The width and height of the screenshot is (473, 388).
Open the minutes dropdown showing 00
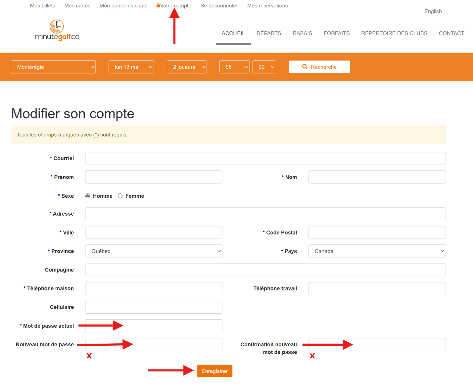coord(264,67)
